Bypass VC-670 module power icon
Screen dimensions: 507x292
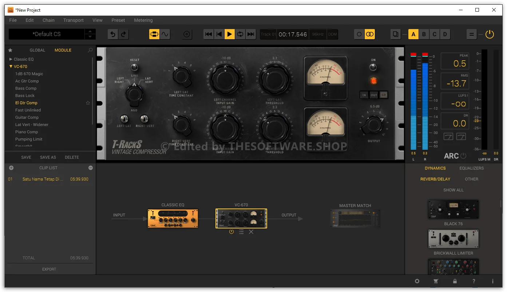[x=231, y=232]
